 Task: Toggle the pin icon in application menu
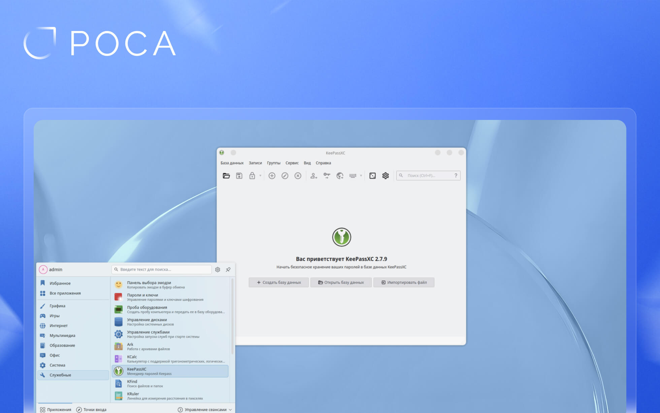point(228,269)
